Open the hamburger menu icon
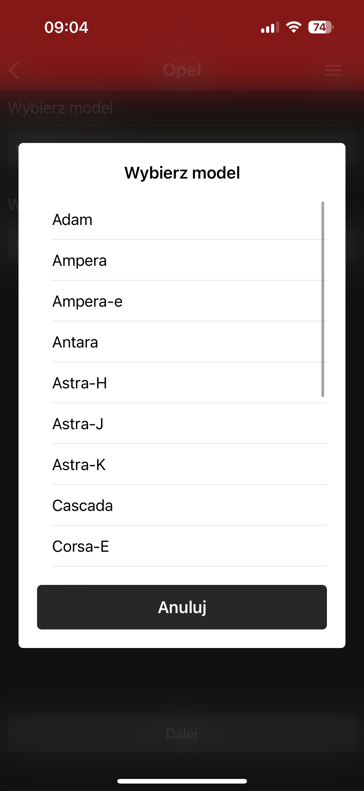This screenshot has height=791, width=364. pyautogui.click(x=333, y=70)
